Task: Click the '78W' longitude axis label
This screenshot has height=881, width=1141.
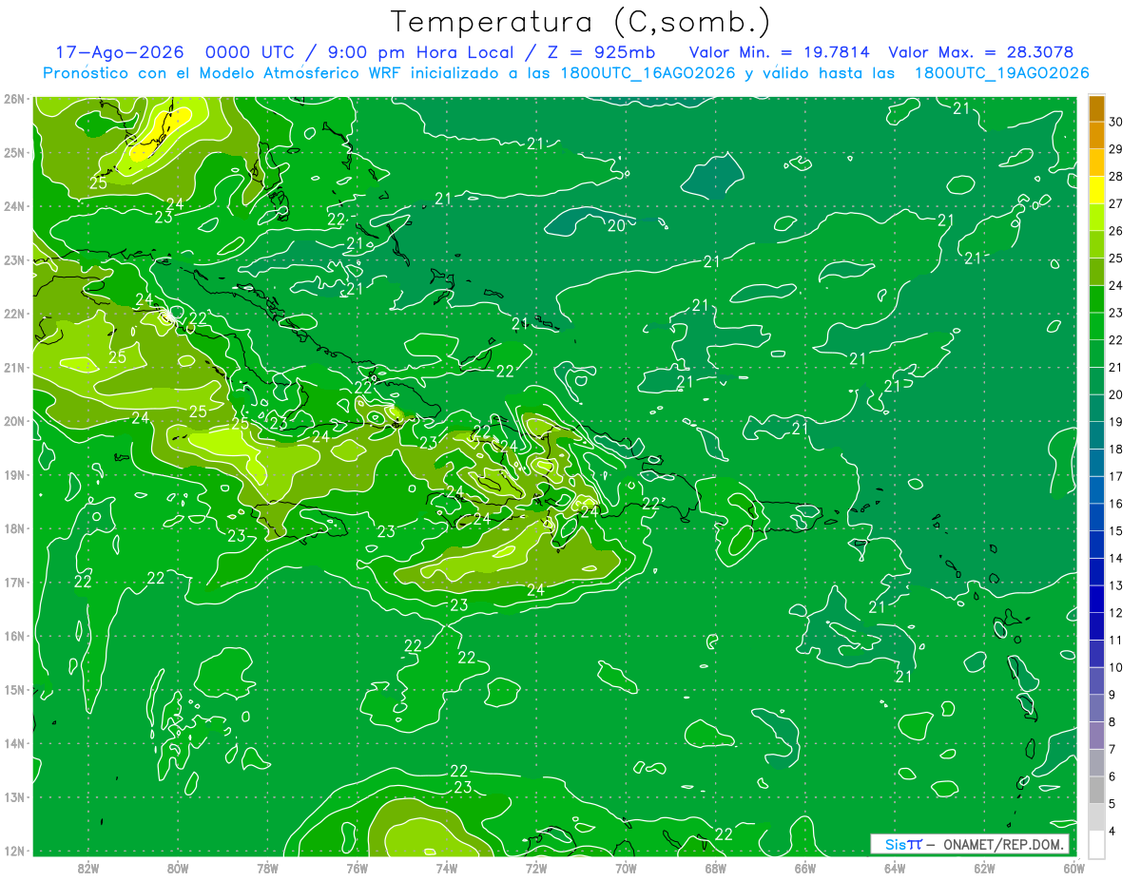Action: pos(267,868)
